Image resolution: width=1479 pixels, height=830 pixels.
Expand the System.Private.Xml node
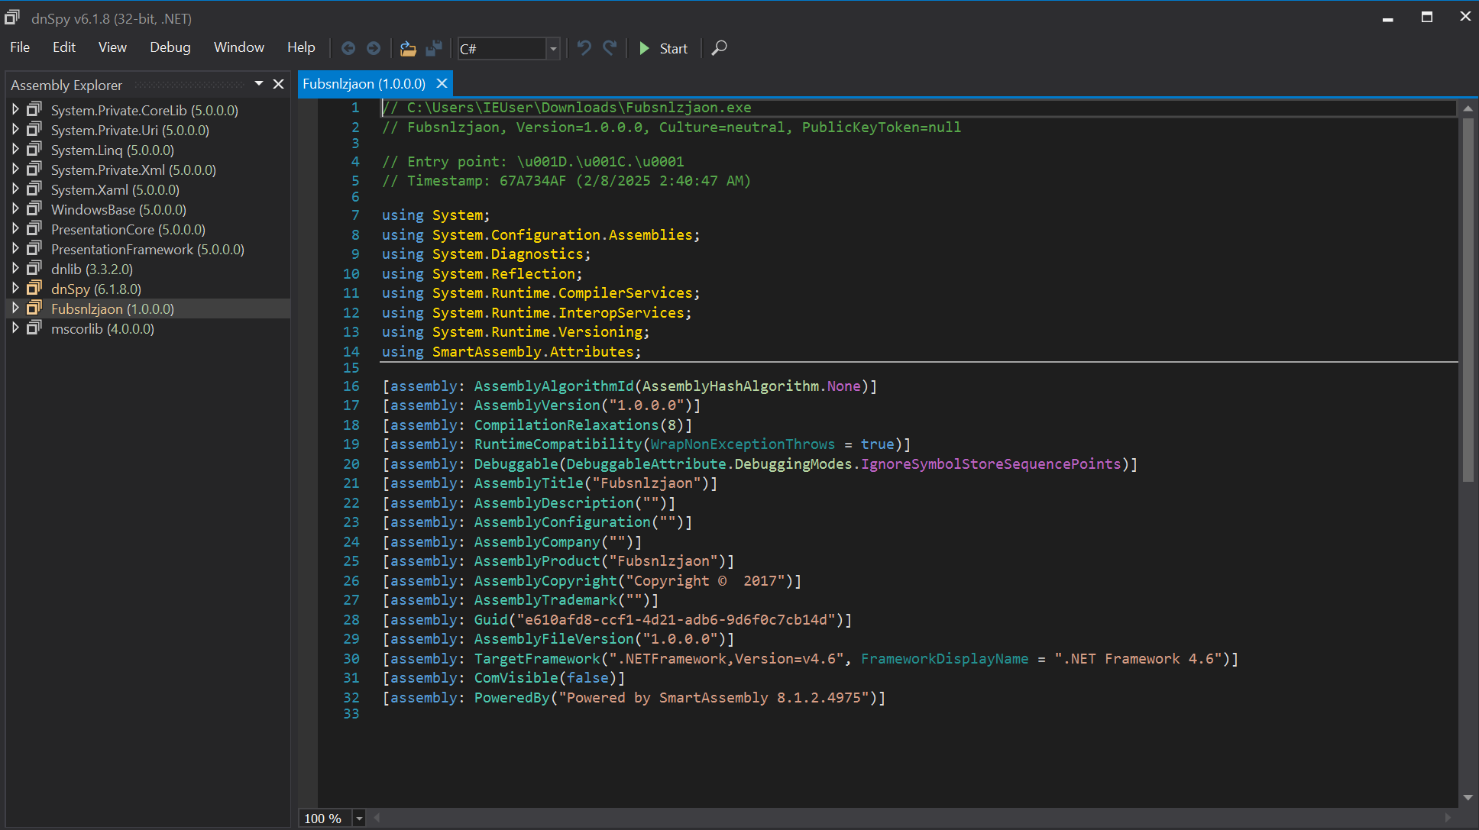[x=15, y=169]
